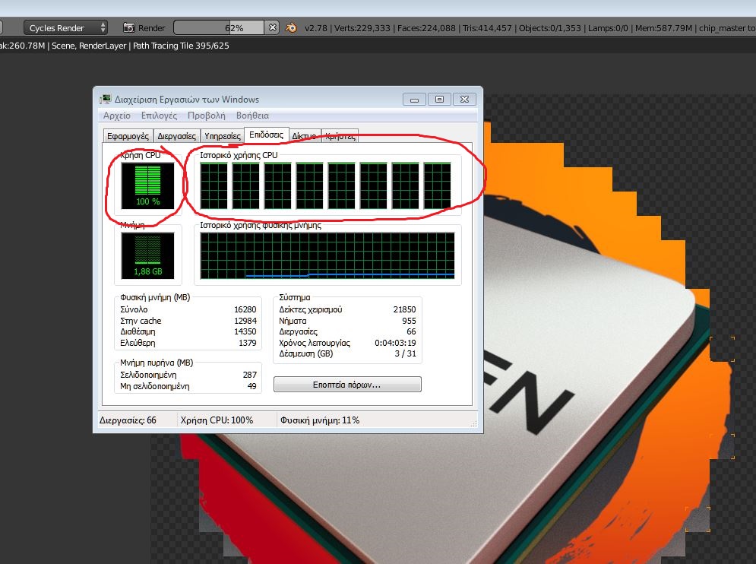Click status bar text Διεργασίες: 66
Screen dimensions: 756x564
[x=128, y=420]
